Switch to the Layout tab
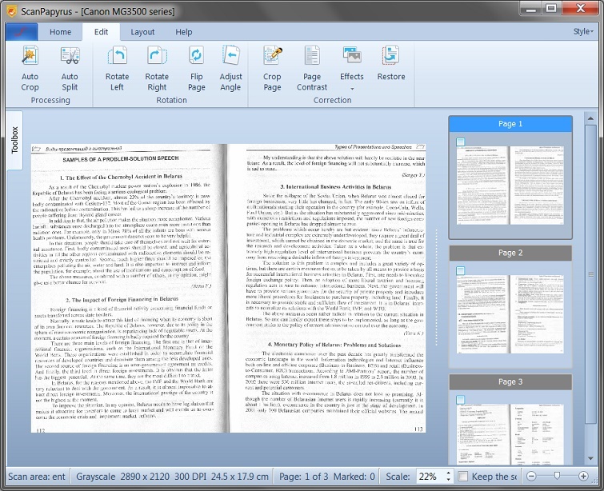The height and width of the screenshot is (491, 604). [x=142, y=32]
